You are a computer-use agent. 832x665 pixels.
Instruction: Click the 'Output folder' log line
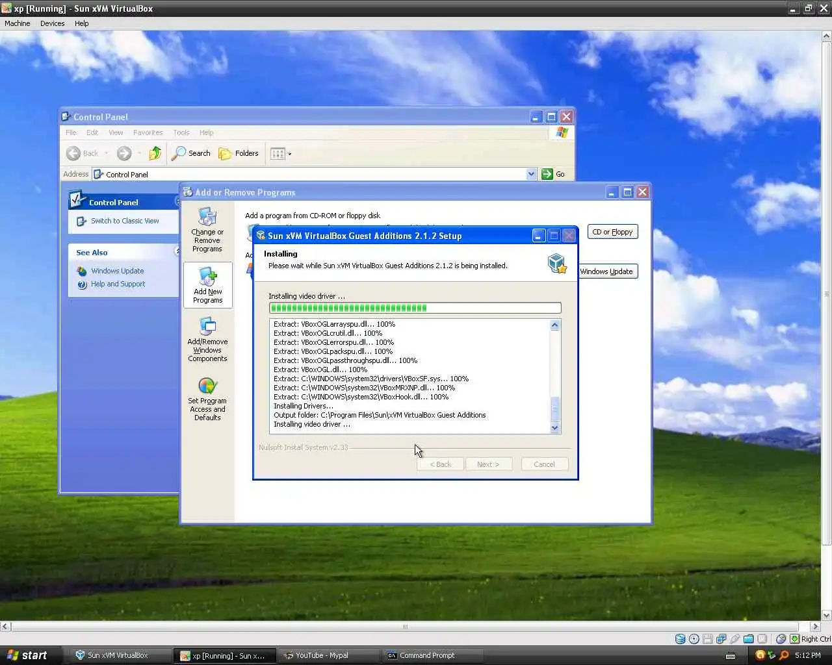coord(380,415)
